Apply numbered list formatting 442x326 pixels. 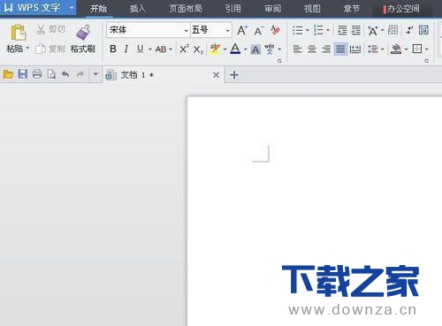coord(318,30)
